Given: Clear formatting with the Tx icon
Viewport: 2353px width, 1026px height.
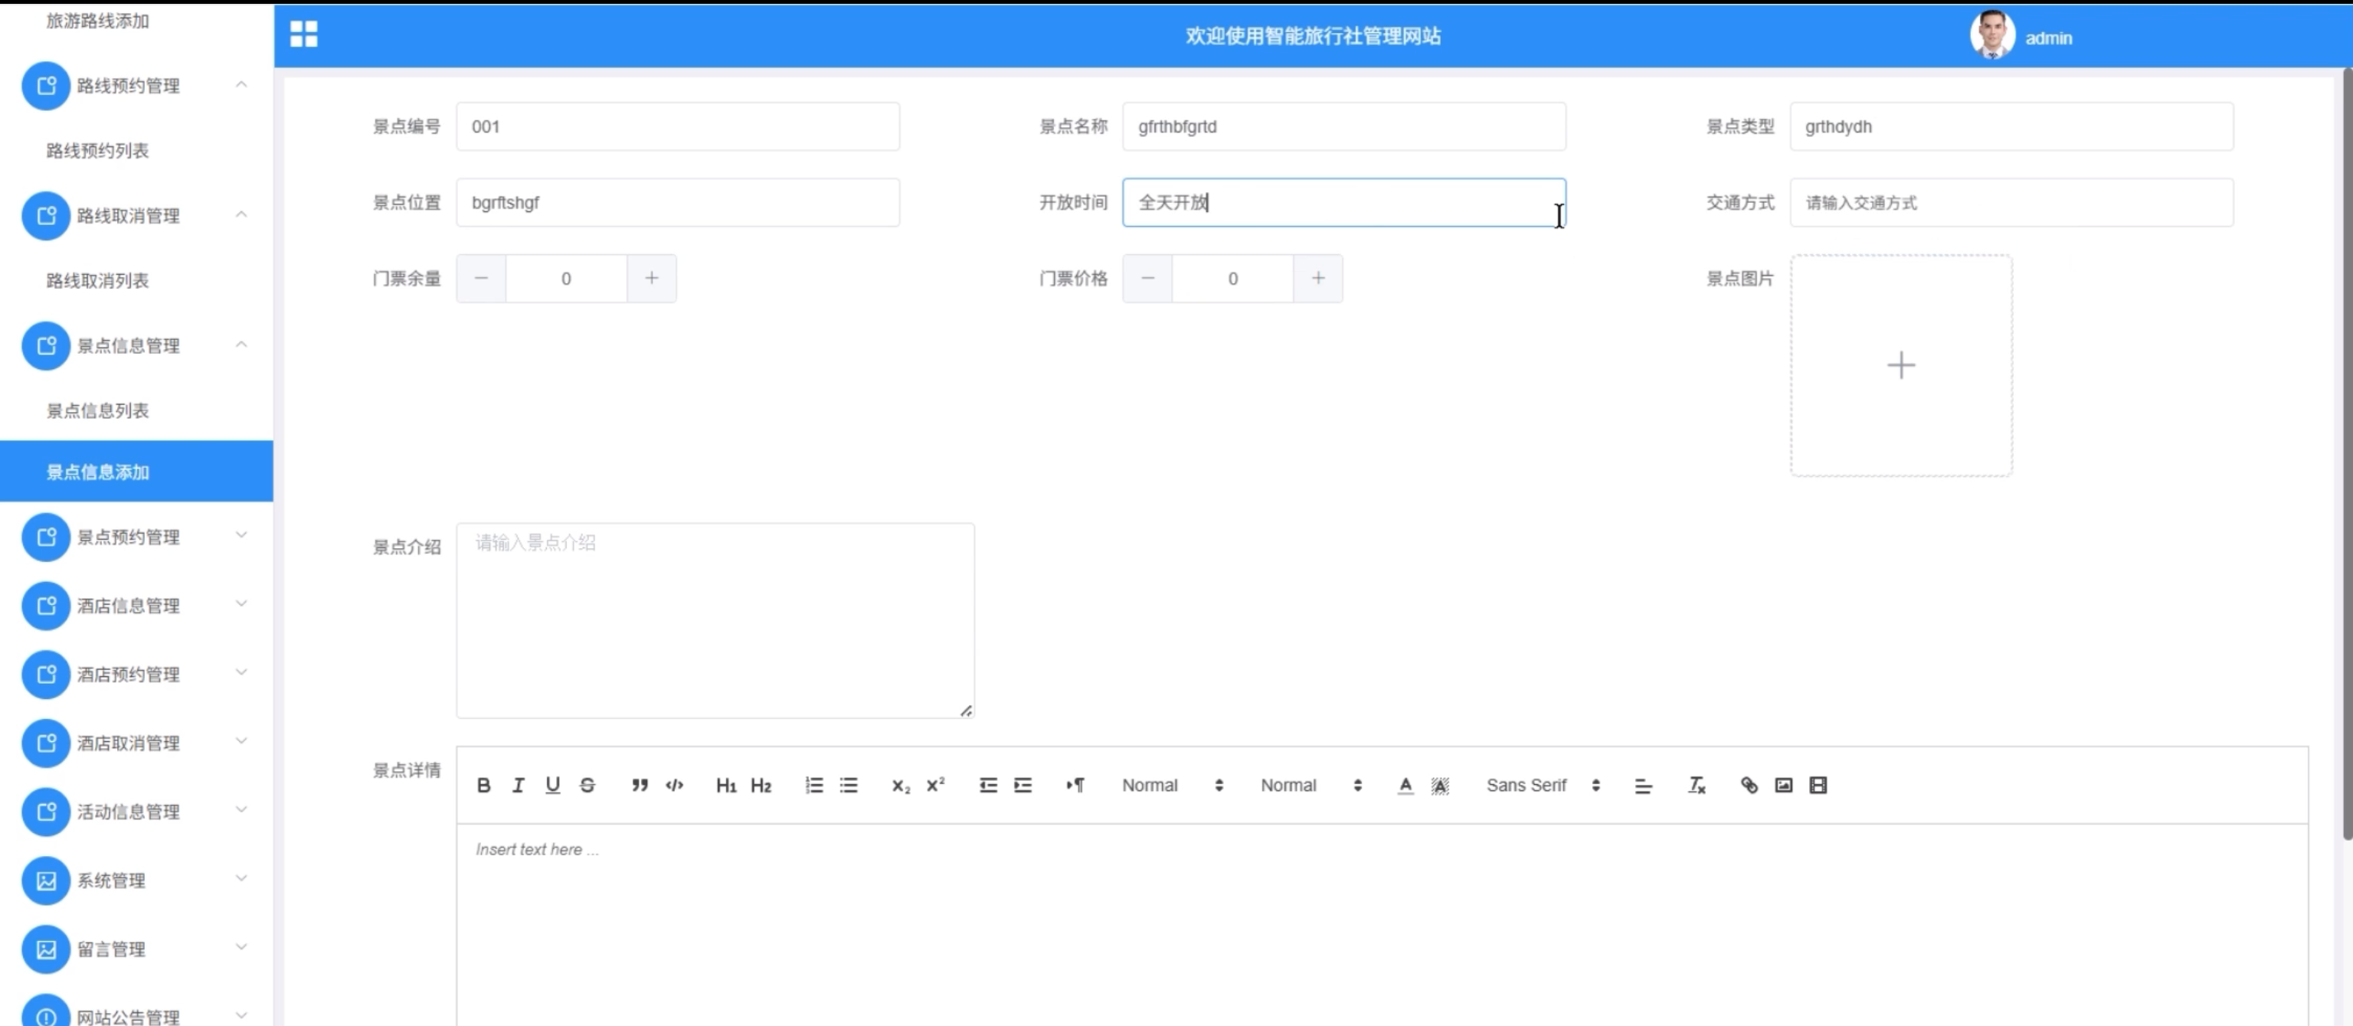Looking at the screenshot, I should tap(1697, 785).
